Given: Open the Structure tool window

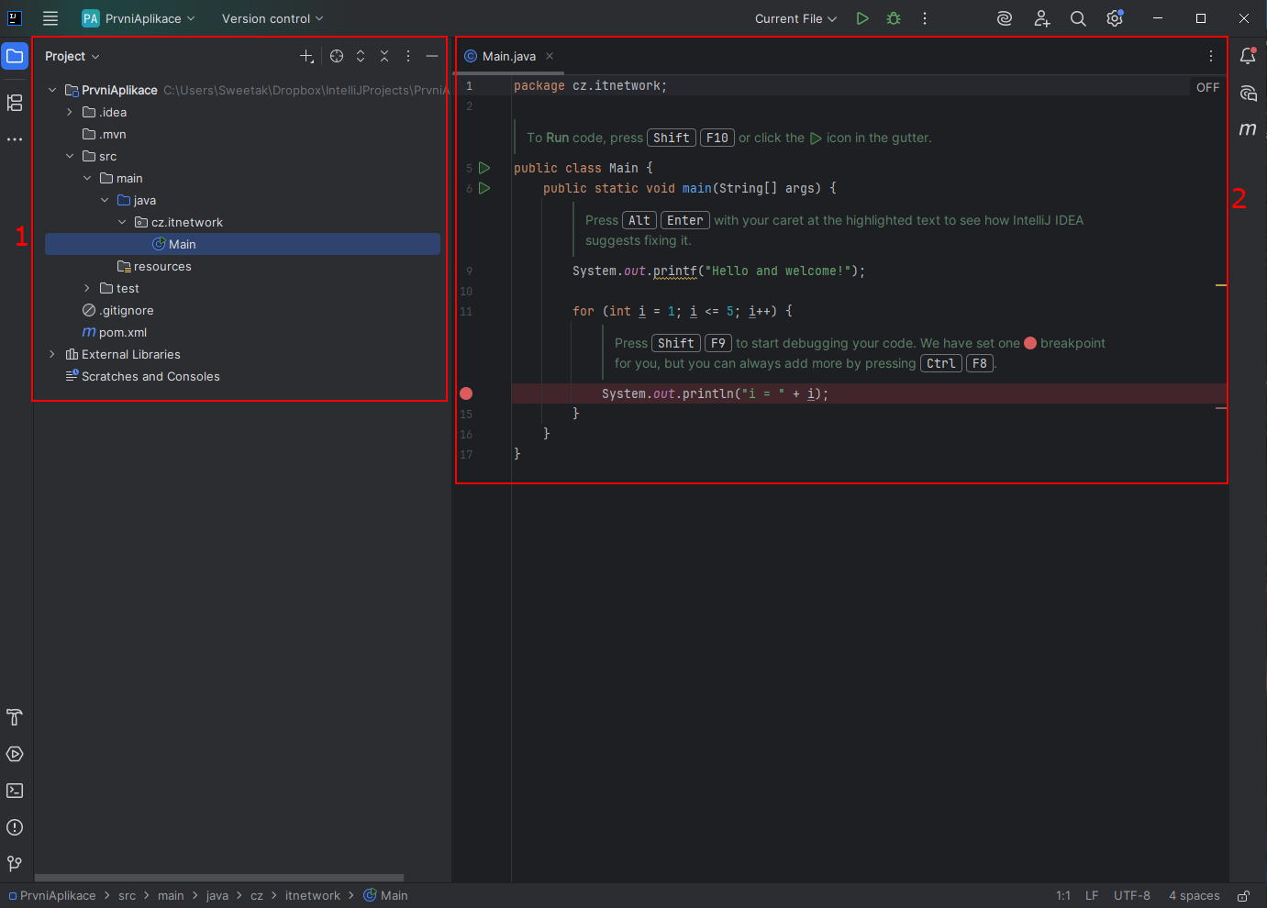Looking at the screenshot, I should point(15,103).
